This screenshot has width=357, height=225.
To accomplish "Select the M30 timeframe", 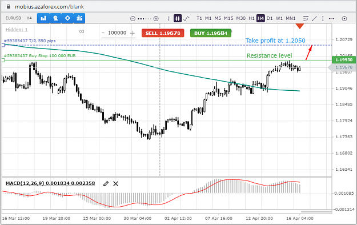I will [x=240, y=18].
